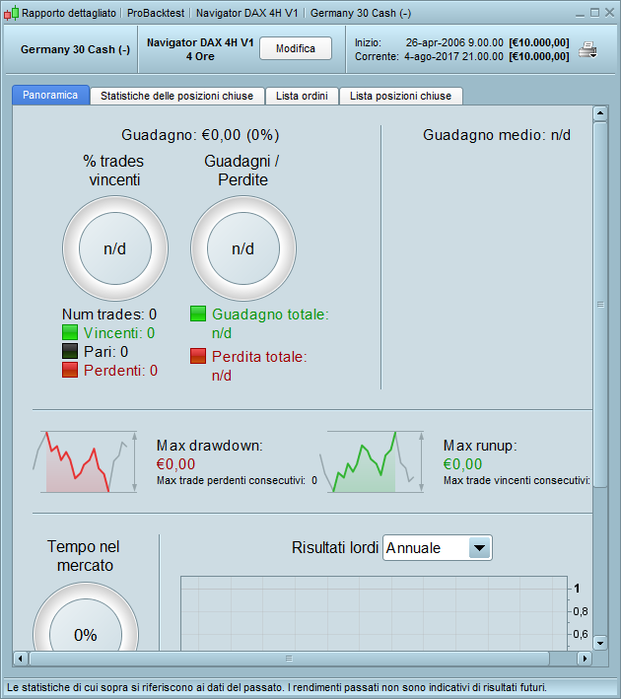Click 'Germany 30 Cash (-)' header label
Image resolution: width=621 pixels, height=699 pixels.
click(x=75, y=49)
